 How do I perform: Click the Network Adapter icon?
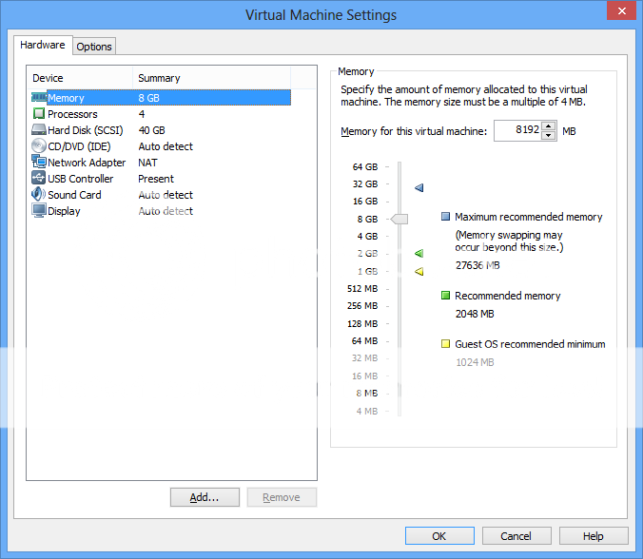(x=39, y=163)
